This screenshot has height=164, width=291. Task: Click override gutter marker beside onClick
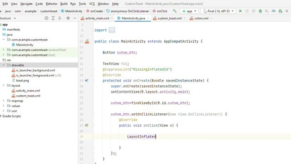pos(86,125)
